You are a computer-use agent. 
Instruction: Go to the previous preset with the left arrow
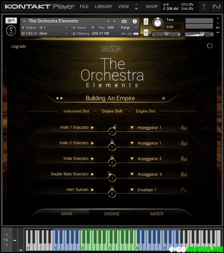57,98
